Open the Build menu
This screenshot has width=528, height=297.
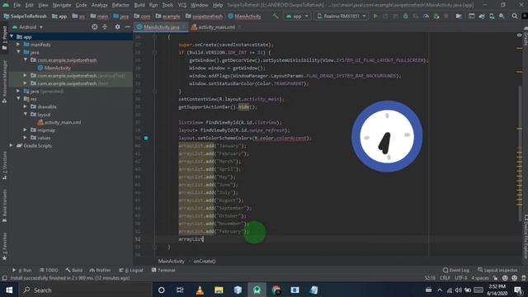(x=139, y=5)
